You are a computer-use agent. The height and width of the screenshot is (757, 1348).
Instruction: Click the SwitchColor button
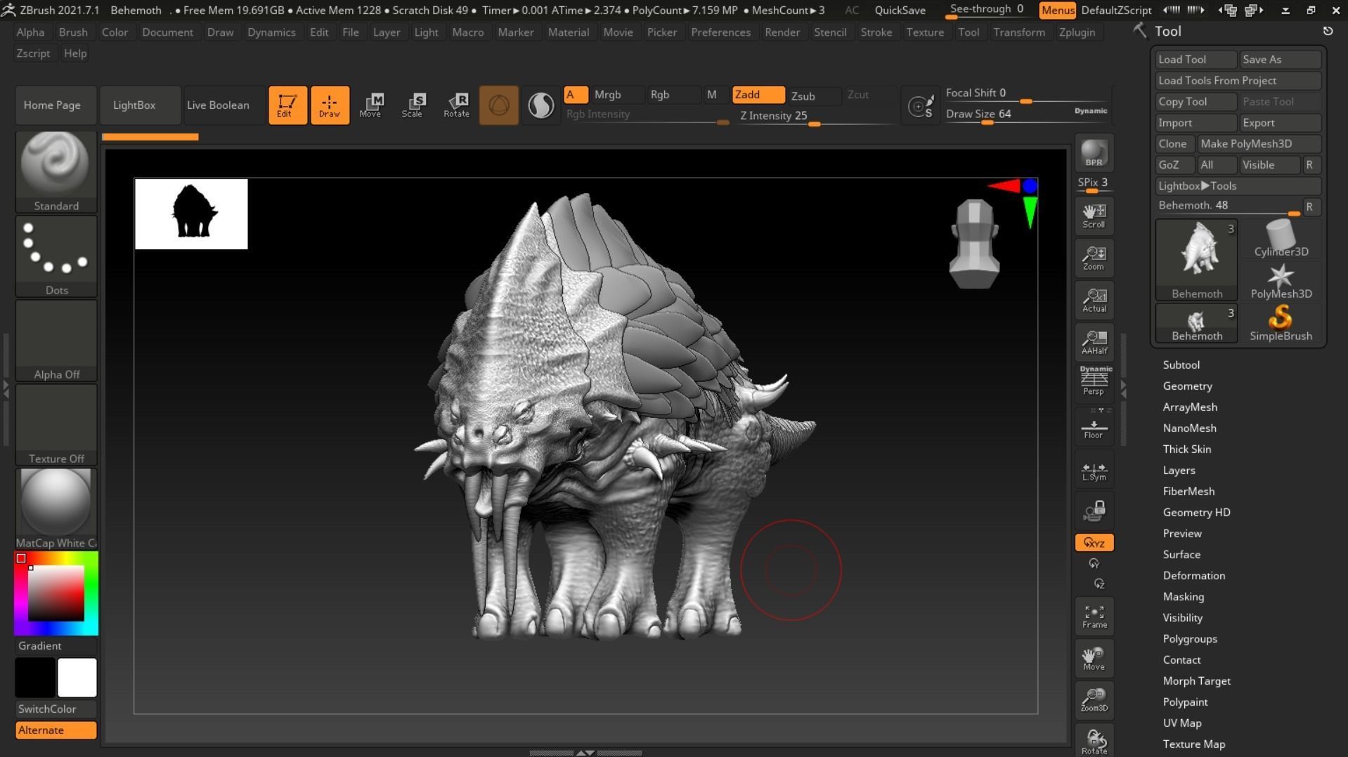[x=56, y=709]
